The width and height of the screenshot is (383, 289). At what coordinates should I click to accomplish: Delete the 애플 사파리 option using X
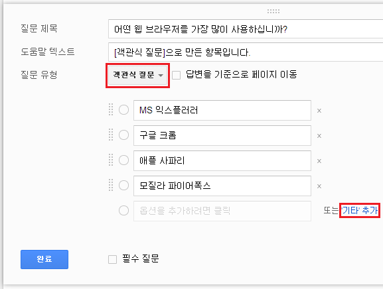(x=319, y=161)
